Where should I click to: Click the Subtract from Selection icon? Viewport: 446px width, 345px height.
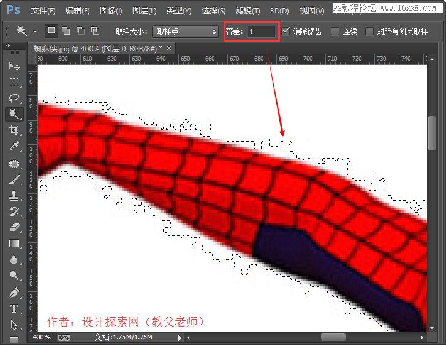80,31
